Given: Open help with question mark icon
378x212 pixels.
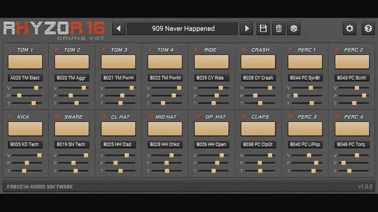Looking at the screenshot, I should (368, 29).
